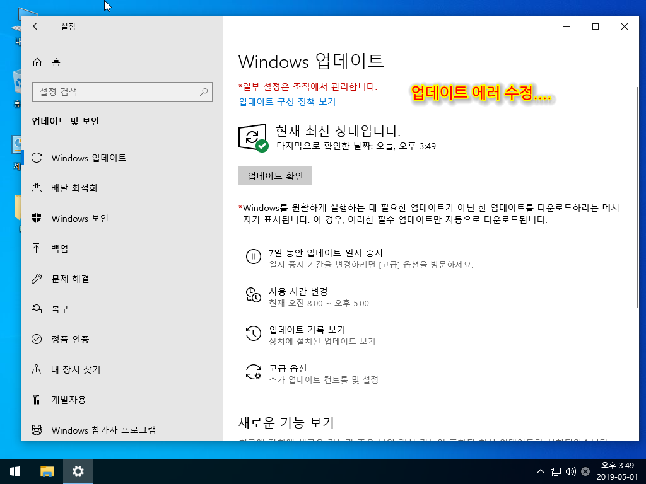The height and width of the screenshot is (484, 646).
Task: Click the 홈 label in the sidebar
Action: click(56, 62)
